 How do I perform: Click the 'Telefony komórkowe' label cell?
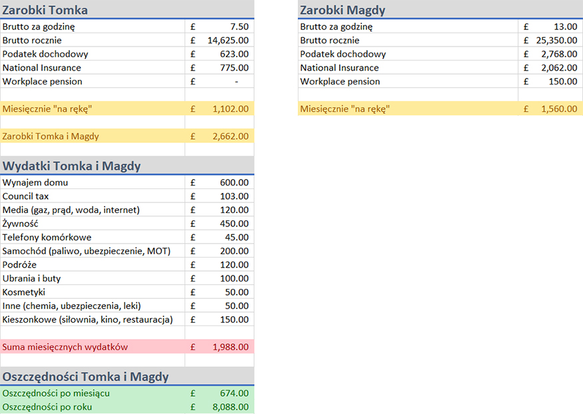(47, 237)
